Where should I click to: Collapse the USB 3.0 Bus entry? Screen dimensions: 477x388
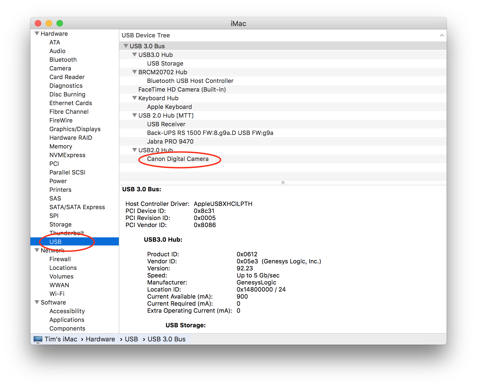click(x=126, y=46)
